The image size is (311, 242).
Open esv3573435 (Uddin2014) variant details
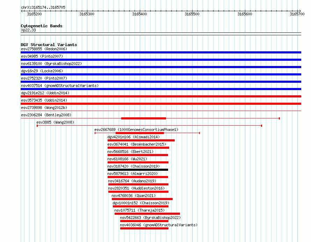[44, 100]
